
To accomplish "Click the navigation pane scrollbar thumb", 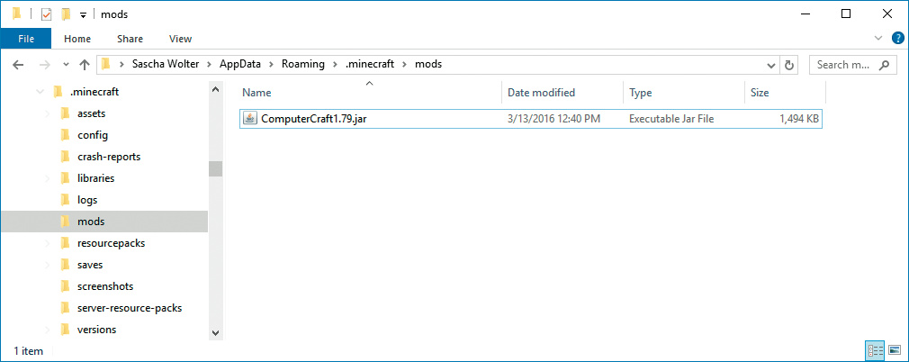I will pyautogui.click(x=215, y=168).
